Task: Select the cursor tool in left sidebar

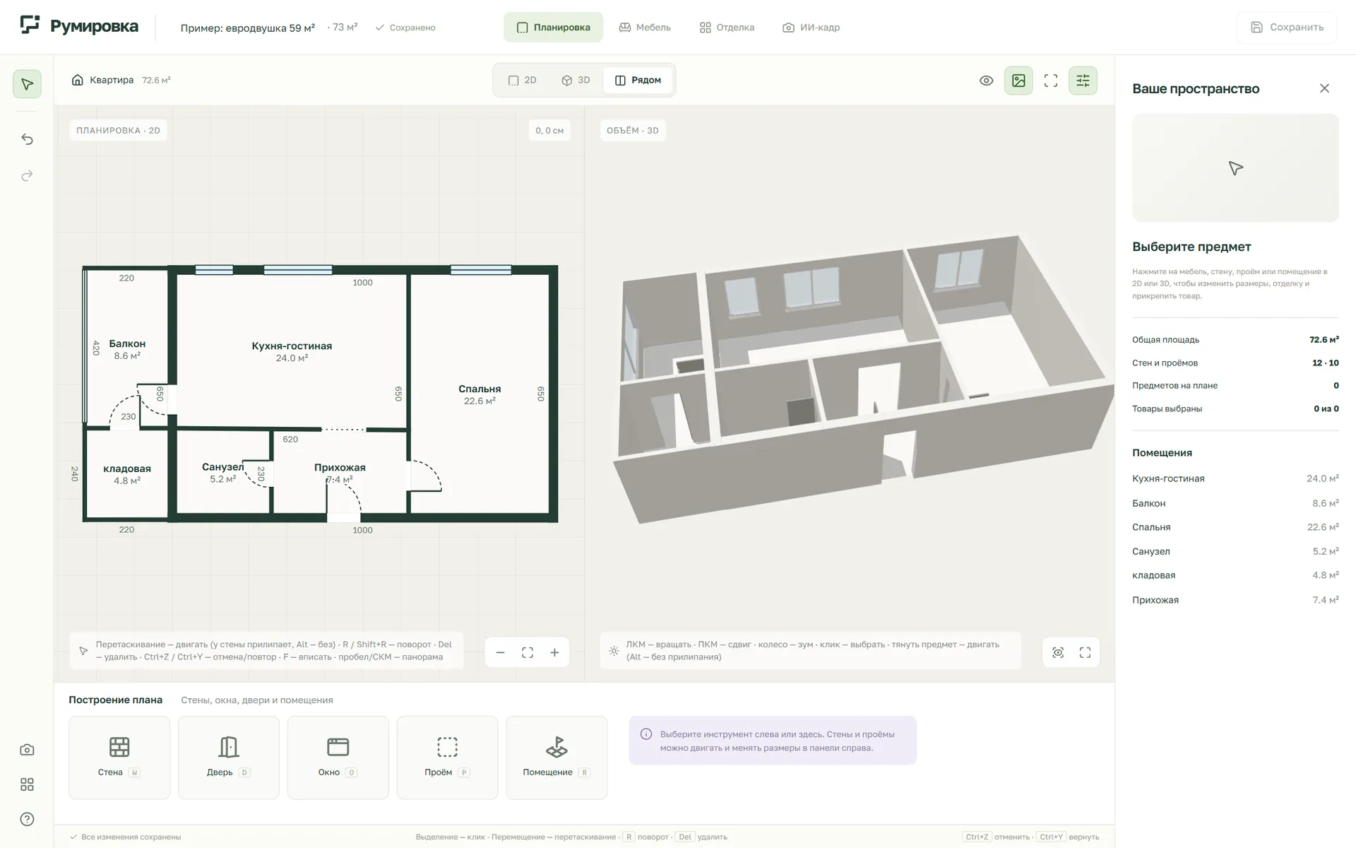Action: [27, 84]
